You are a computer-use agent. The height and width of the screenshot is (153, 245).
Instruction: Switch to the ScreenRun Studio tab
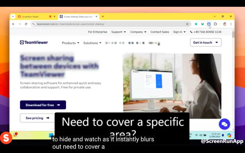click(34, 16)
